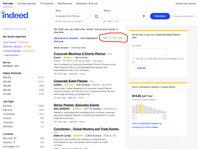198x149 pixels.
Task: Open Coordinator - Global Meeting and Trade Events job
Action: tap(86, 129)
